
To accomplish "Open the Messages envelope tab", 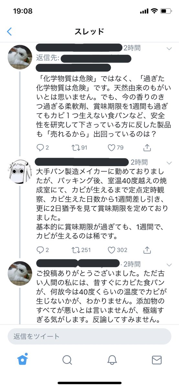I will coord(157,360).
